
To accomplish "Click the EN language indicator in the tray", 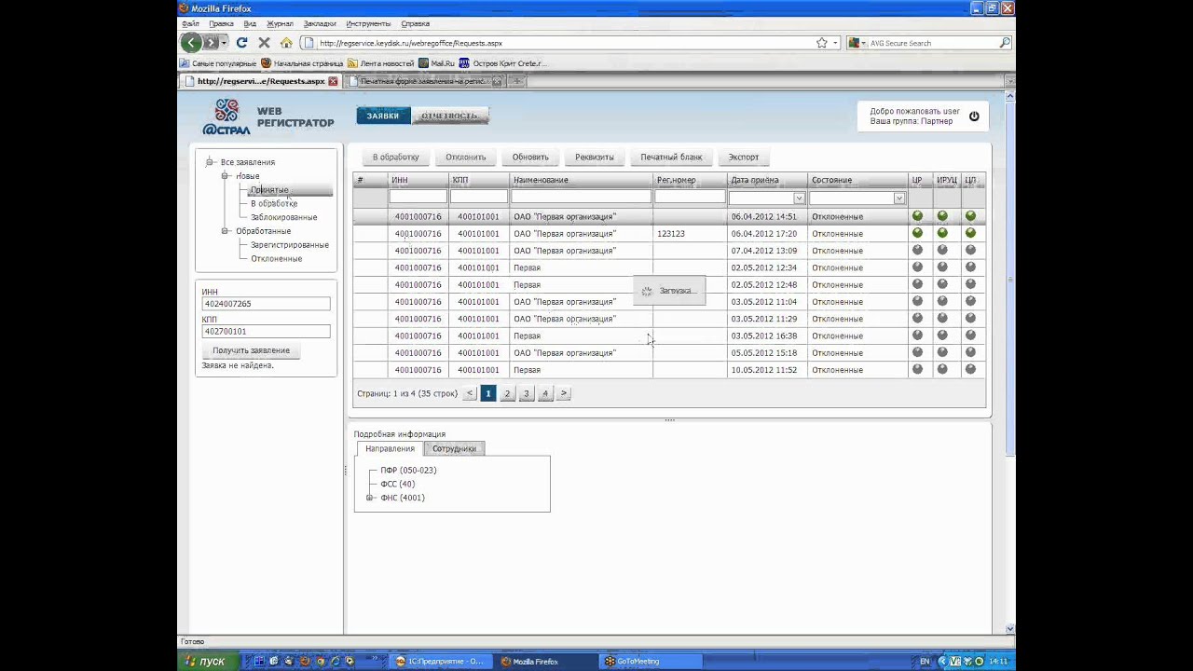I will (925, 661).
